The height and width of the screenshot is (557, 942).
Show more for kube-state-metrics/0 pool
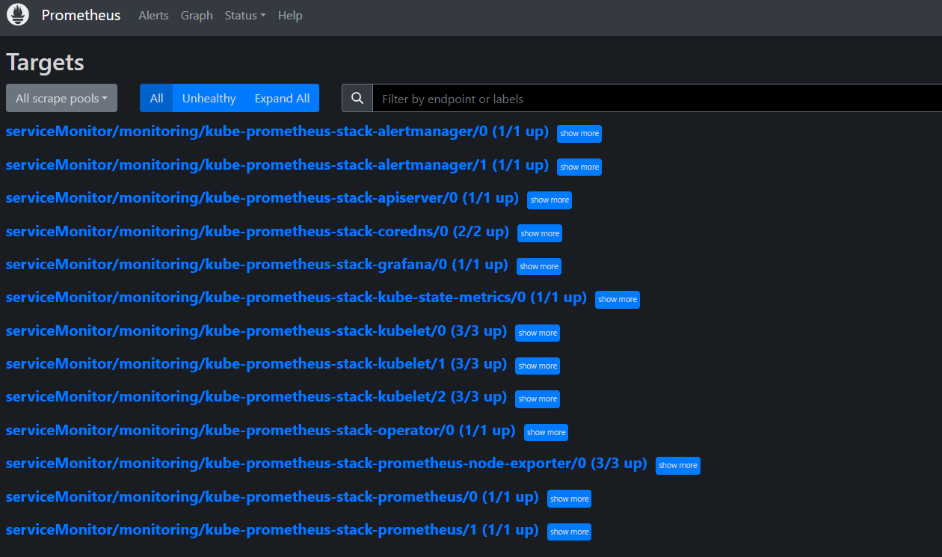click(618, 300)
